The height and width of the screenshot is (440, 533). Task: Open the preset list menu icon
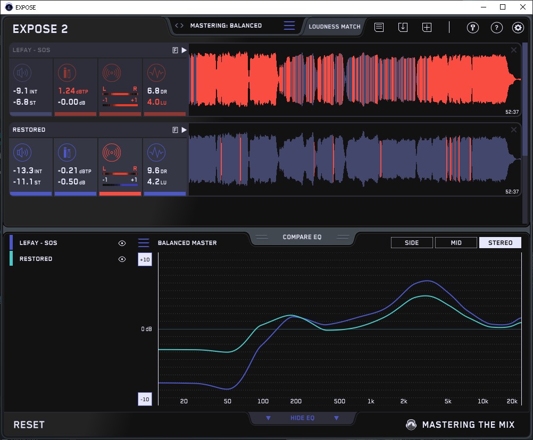(x=289, y=26)
